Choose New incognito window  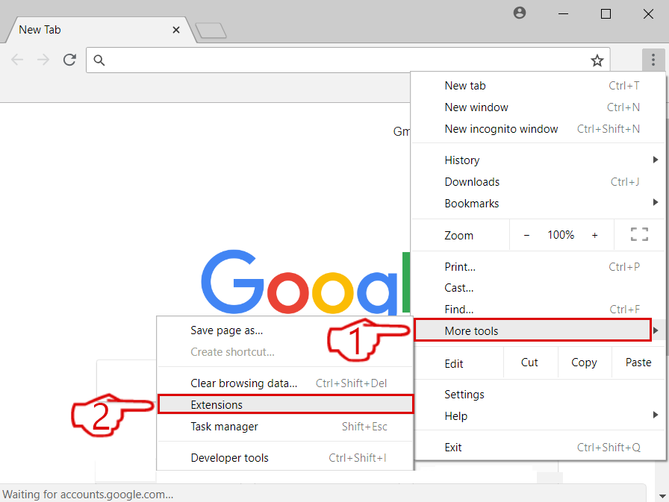coord(501,128)
